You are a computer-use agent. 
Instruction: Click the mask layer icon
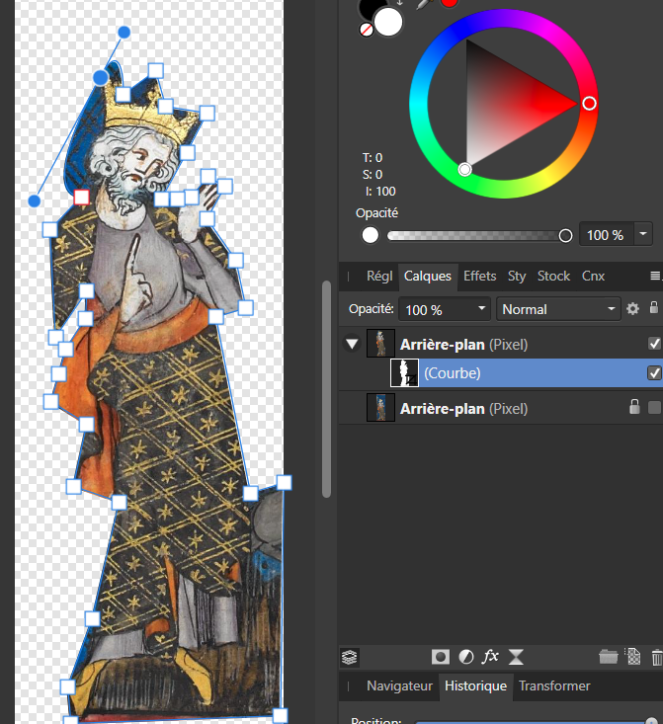click(x=441, y=657)
